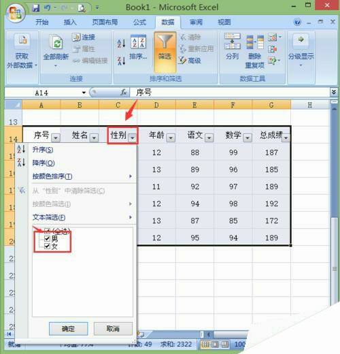Click ascending sort icon in filter menu
The height and width of the screenshot is (354, 340).
pyautogui.click(x=21, y=149)
